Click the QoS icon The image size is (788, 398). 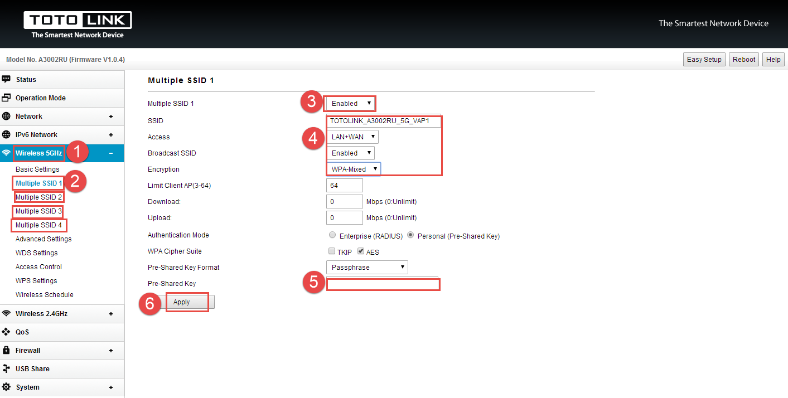point(6,332)
